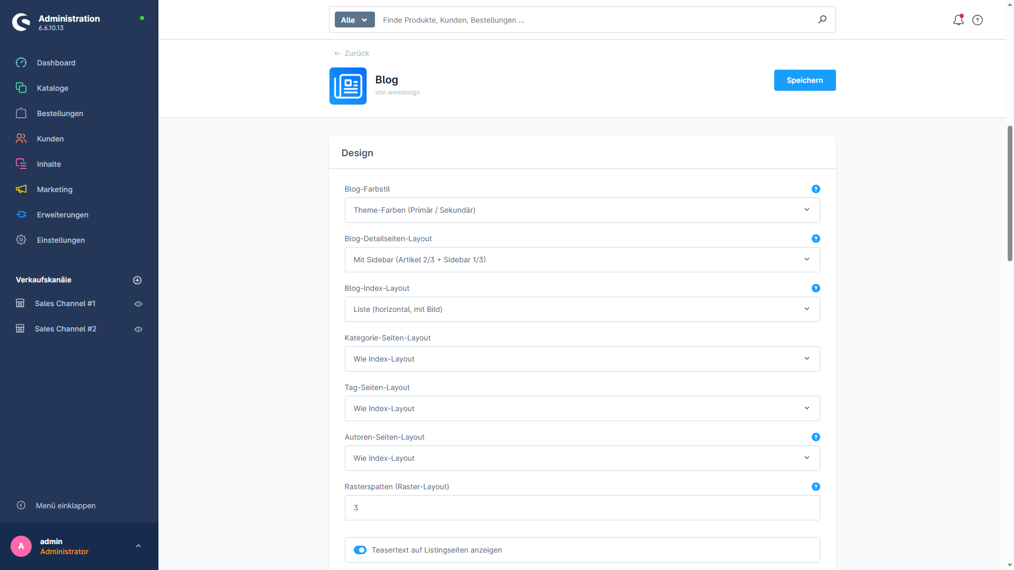Viewport: 1014px width, 570px height.
Task: Open the Kataloge menu item
Action: (79, 88)
